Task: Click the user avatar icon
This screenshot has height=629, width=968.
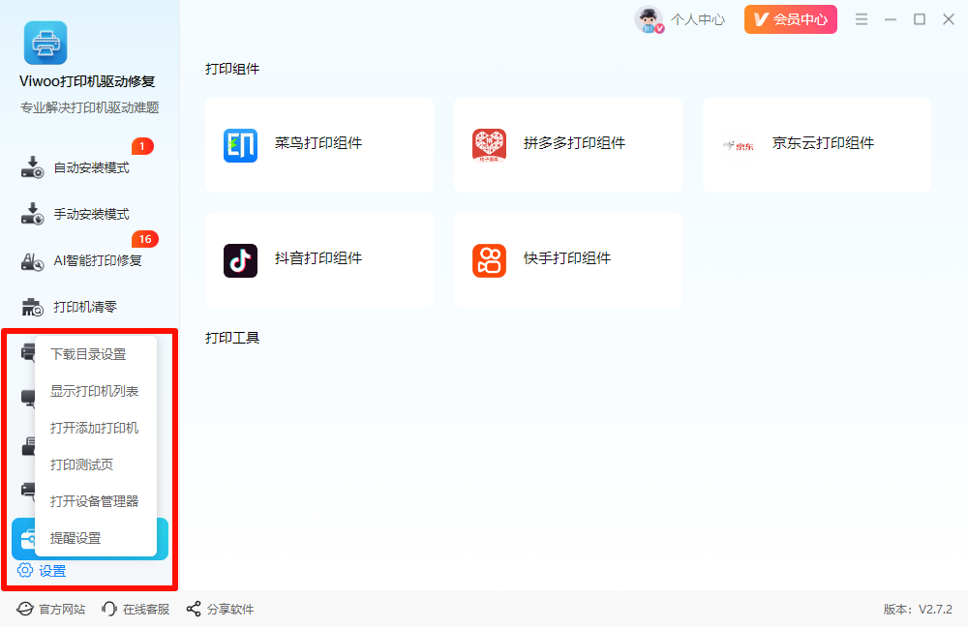Action: click(x=649, y=19)
